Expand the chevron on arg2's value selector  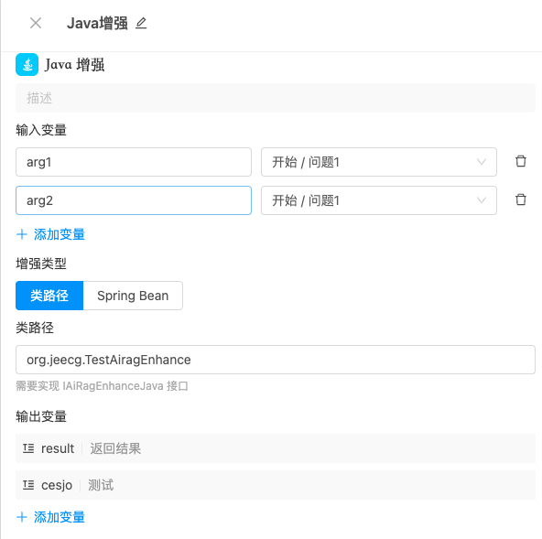coord(482,200)
